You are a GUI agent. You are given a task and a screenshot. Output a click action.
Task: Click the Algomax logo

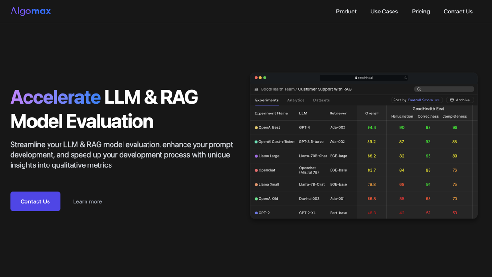[x=31, y=11]
